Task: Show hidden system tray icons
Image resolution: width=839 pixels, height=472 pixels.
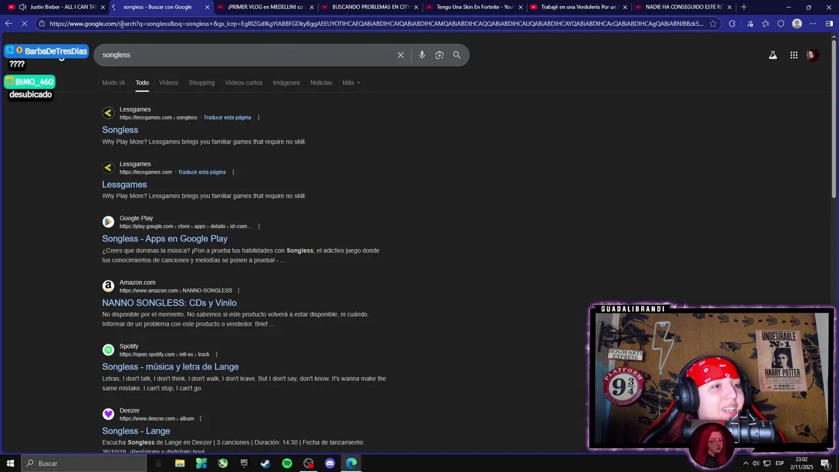Action: [x=745, y=463]
